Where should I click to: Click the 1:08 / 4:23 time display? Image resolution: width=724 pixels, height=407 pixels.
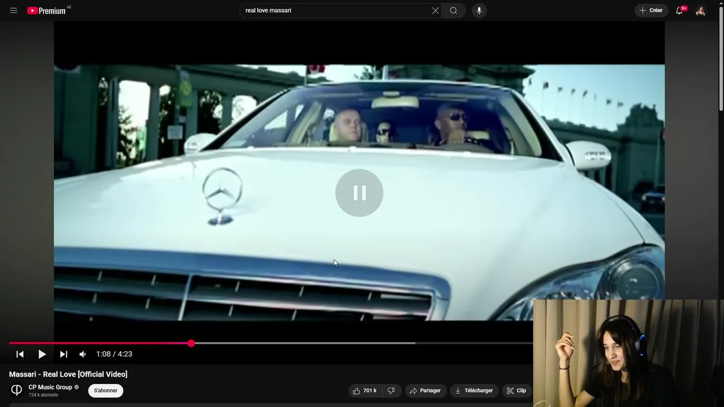[114, 354]
